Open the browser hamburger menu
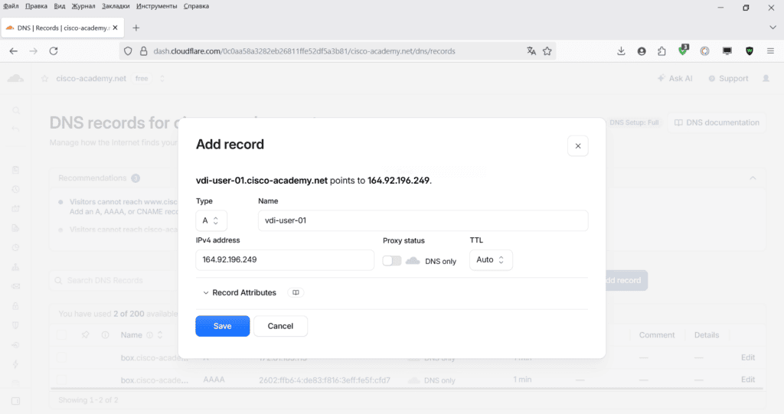The image size is (784, 414). 770,51
